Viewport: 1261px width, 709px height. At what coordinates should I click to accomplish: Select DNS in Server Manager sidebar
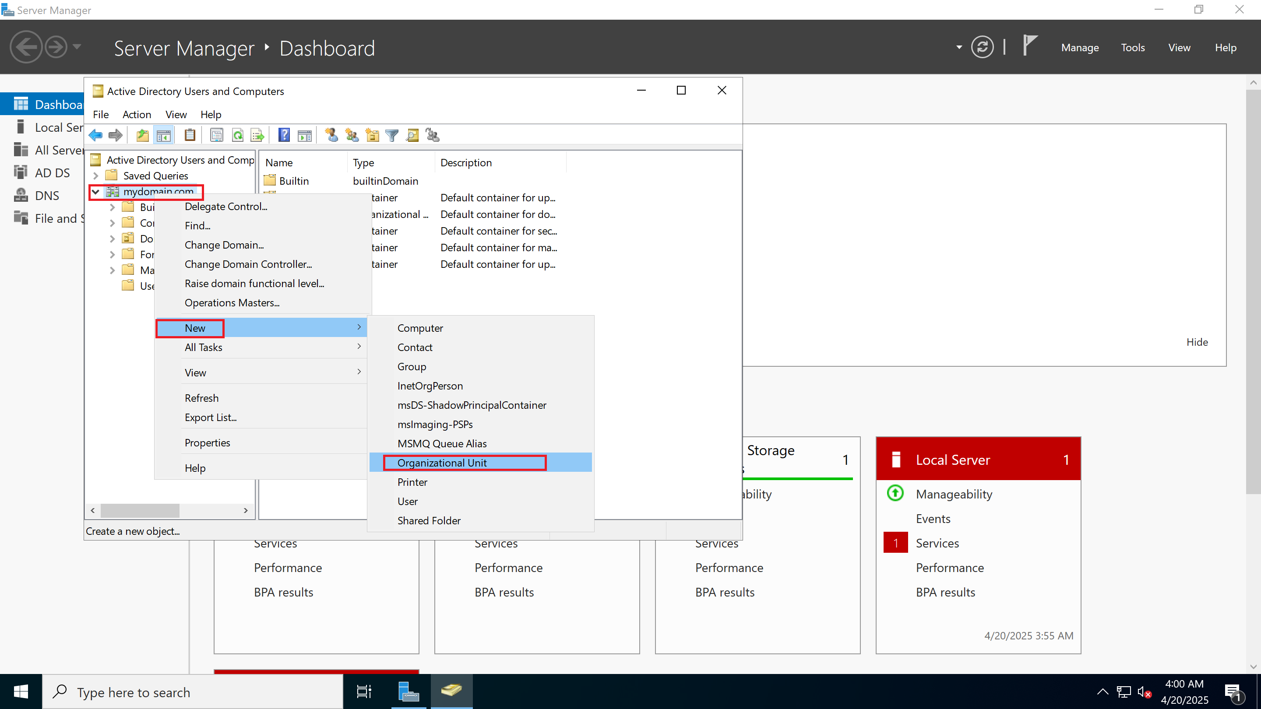(47, 196)
